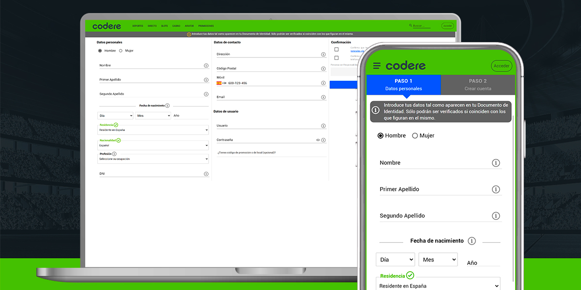Open the DEPORTES menu item on desktop
581x290 pixels.
pos(138,26)
